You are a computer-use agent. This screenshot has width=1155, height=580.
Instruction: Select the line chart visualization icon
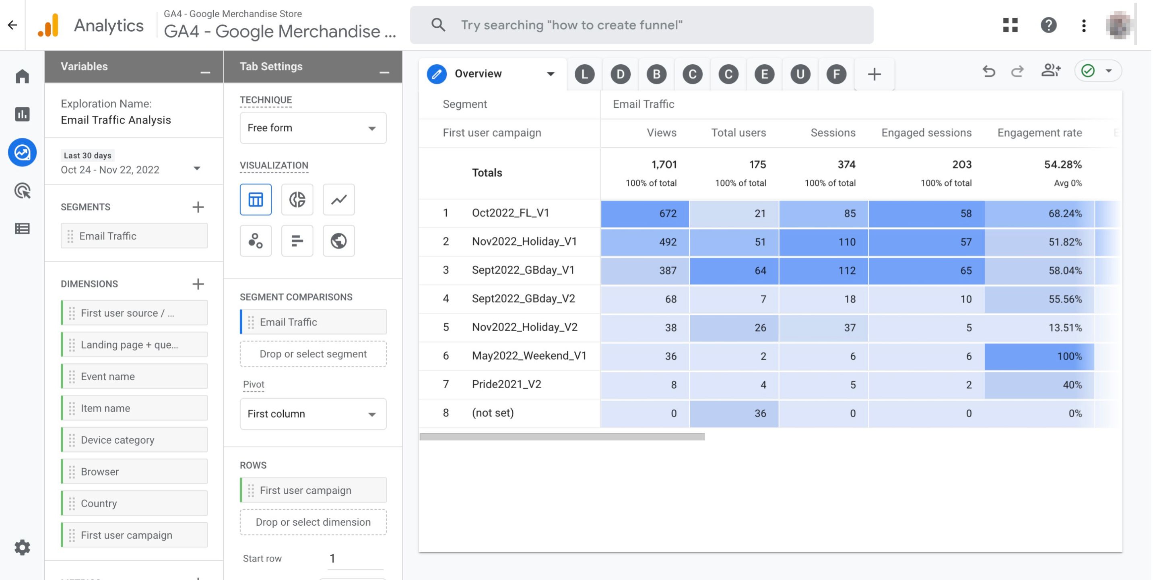click(338, 199)
